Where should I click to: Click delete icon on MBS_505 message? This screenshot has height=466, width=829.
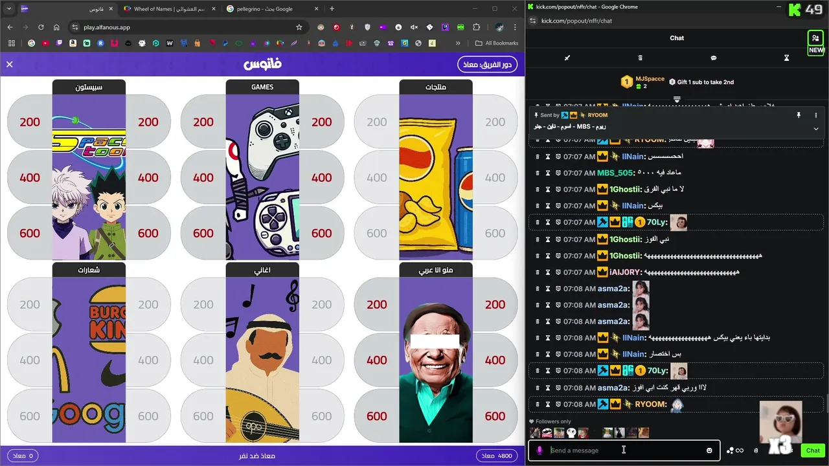[x=538, y=173]
